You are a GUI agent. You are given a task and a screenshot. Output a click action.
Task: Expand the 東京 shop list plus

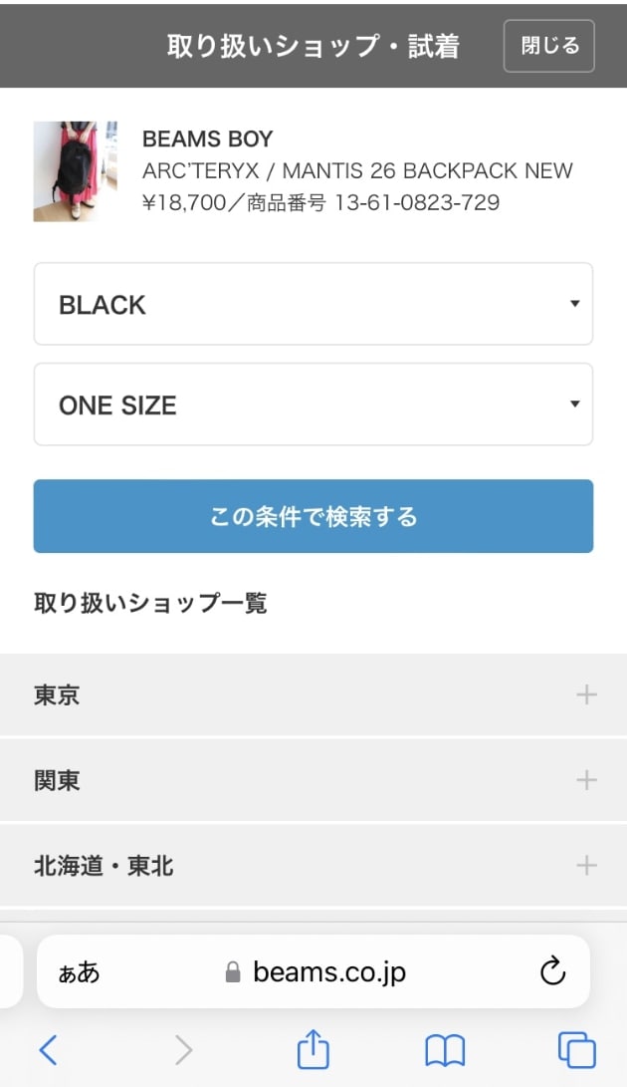586,694
